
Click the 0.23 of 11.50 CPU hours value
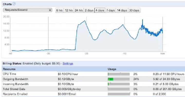169,74
